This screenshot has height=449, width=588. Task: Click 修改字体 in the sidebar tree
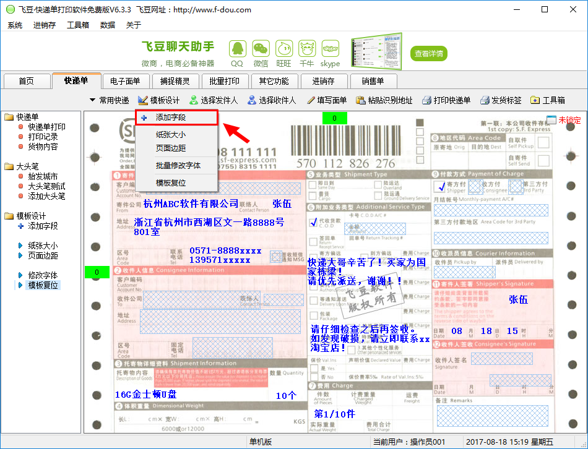pos(43,275)
